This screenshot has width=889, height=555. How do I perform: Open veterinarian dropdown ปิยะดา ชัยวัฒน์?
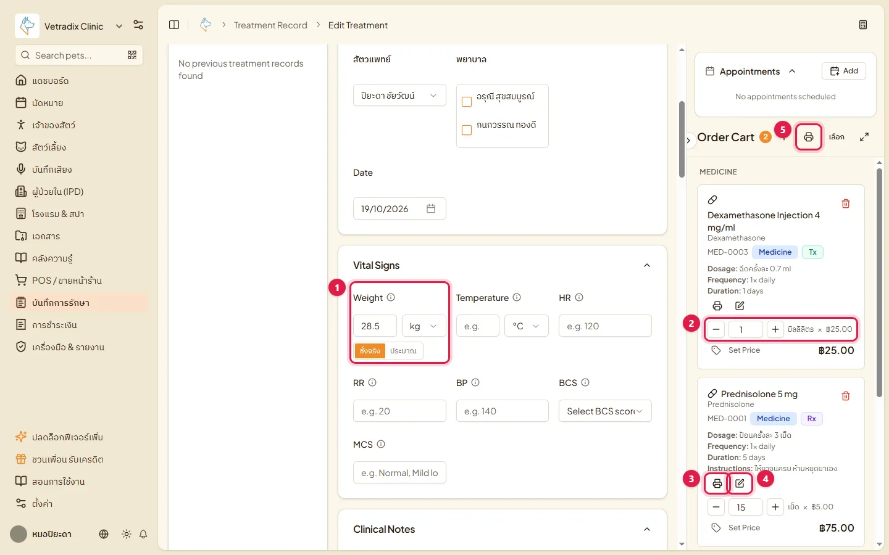(x=399, y=96)
